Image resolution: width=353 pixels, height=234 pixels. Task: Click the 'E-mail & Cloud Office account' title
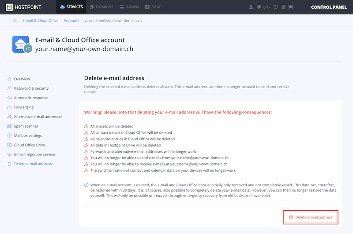[80, 40]
